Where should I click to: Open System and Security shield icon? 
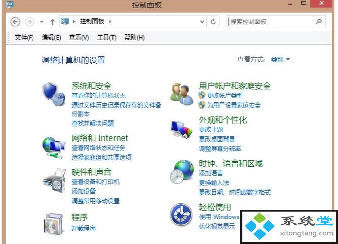[x=53, y=94]
